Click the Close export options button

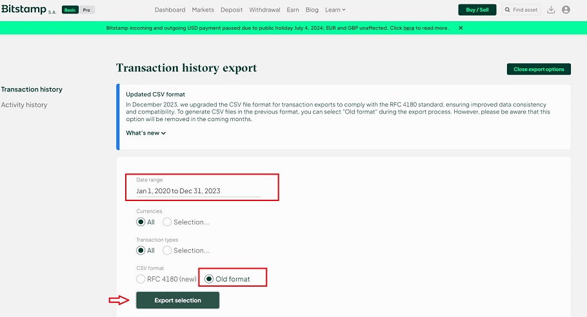[x=538, y=69]
